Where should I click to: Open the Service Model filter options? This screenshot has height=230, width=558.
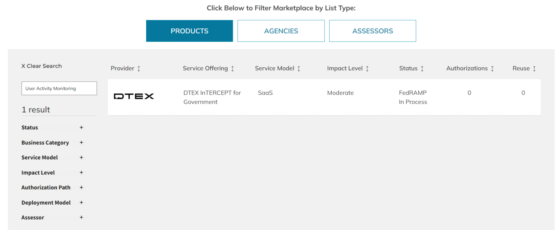81,158
